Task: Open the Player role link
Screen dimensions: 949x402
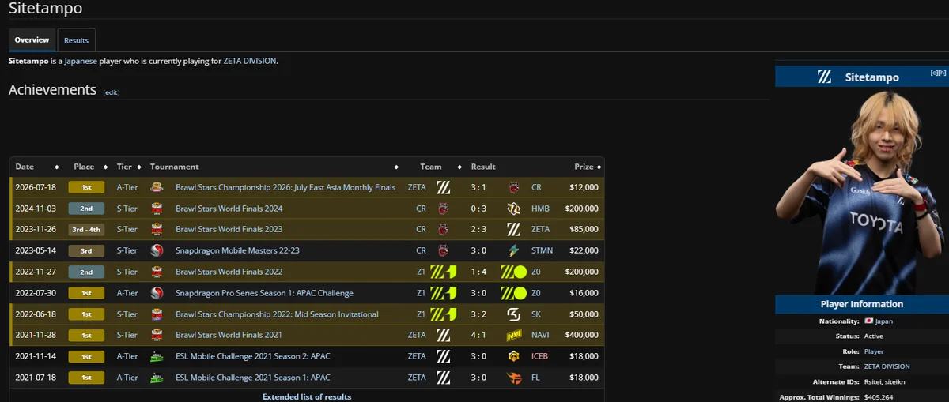Action: 874,351
